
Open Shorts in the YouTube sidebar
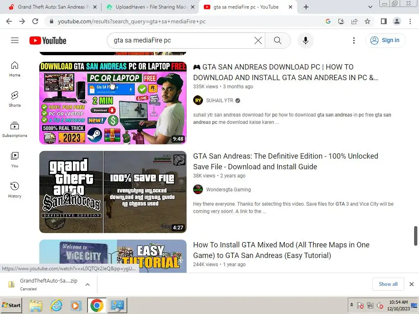coord(15,99)
